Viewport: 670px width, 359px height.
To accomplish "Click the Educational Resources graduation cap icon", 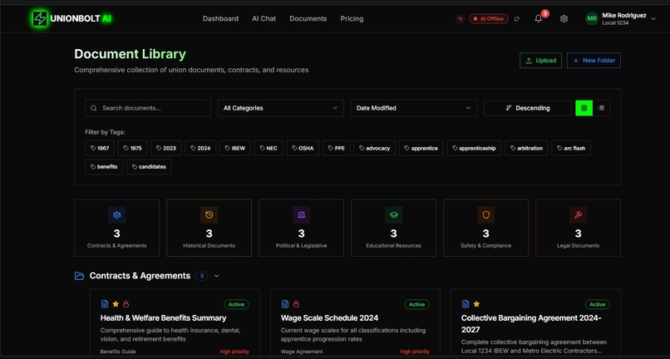I will pyautogui.click(x=393, y=215).
